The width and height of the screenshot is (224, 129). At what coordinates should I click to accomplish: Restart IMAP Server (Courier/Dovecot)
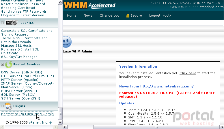27,83
